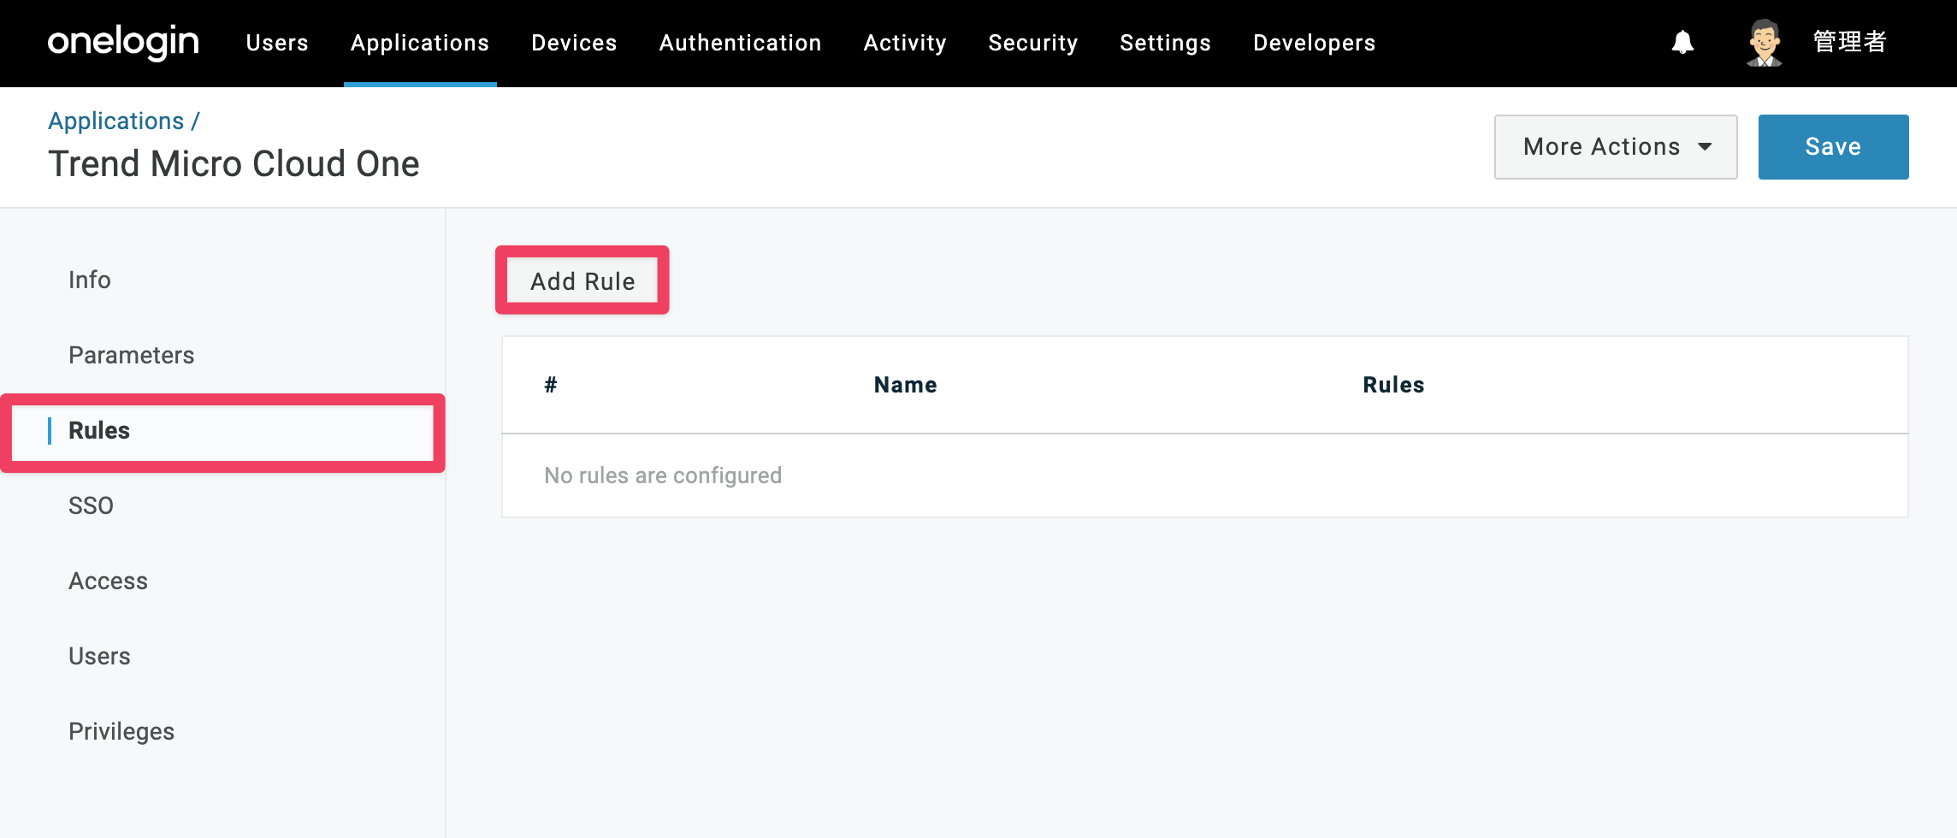Expand the More Actions dropdown
The image size is (1957, 838).
pyautogui.click(x=1615, y=147)
